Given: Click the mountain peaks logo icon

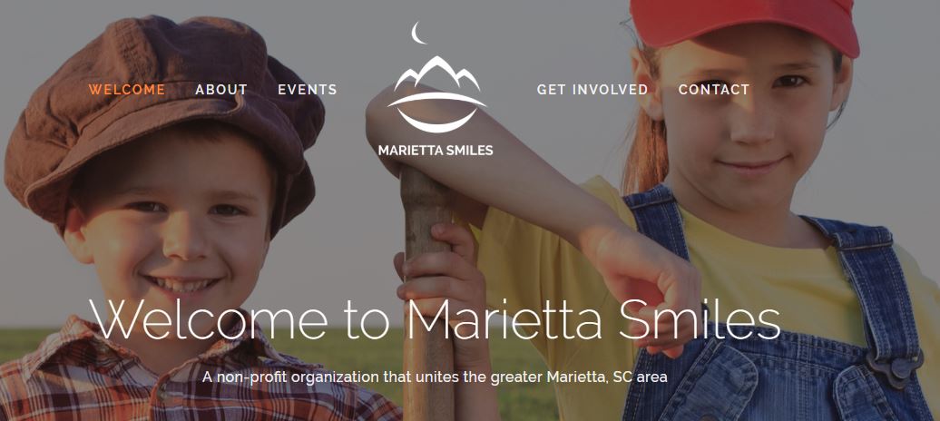Looking at the screenshot, I should point(437,73).
